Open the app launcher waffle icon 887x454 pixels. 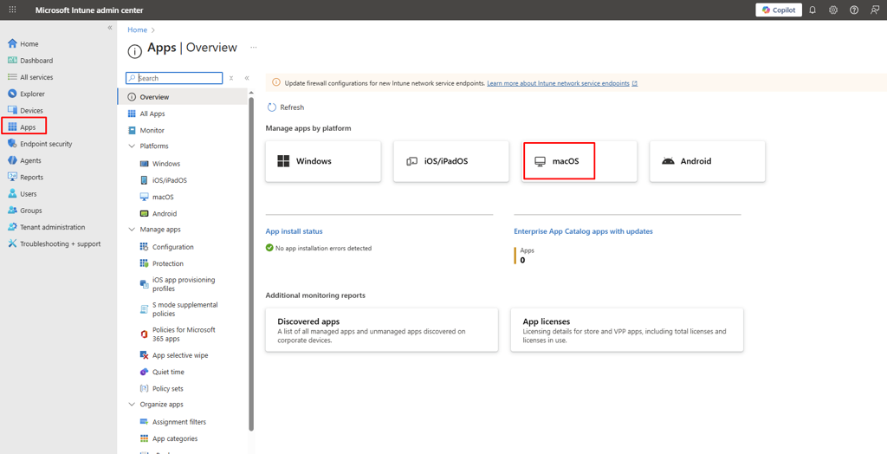[12, 10]
